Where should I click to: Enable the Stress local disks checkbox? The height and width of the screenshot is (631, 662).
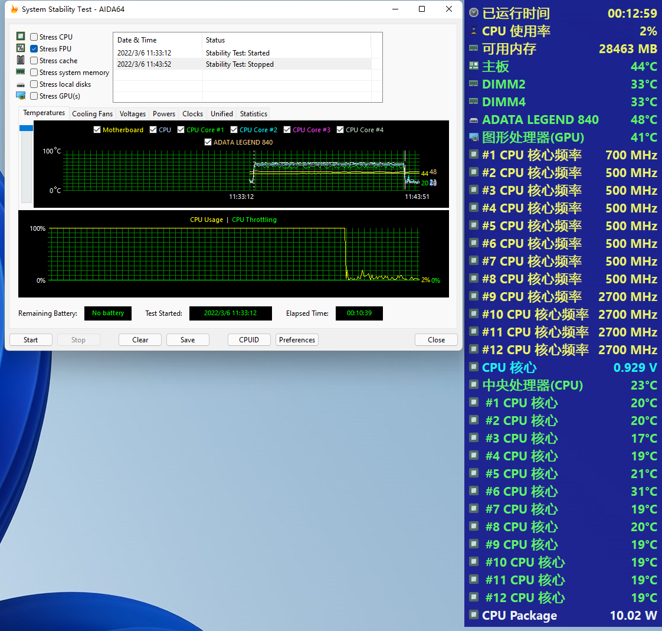(34, 84)
